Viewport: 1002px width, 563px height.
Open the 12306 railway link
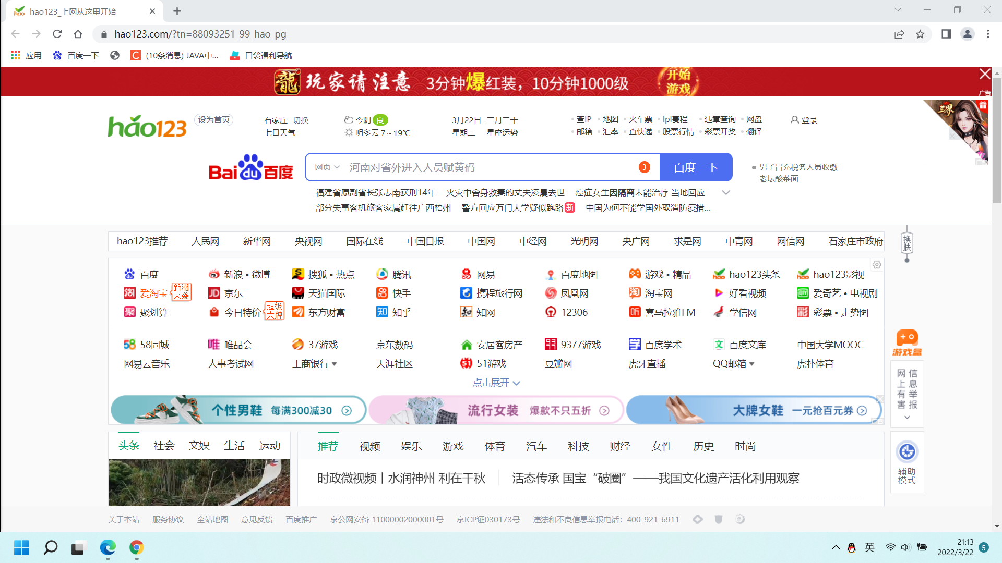[574, 312]
